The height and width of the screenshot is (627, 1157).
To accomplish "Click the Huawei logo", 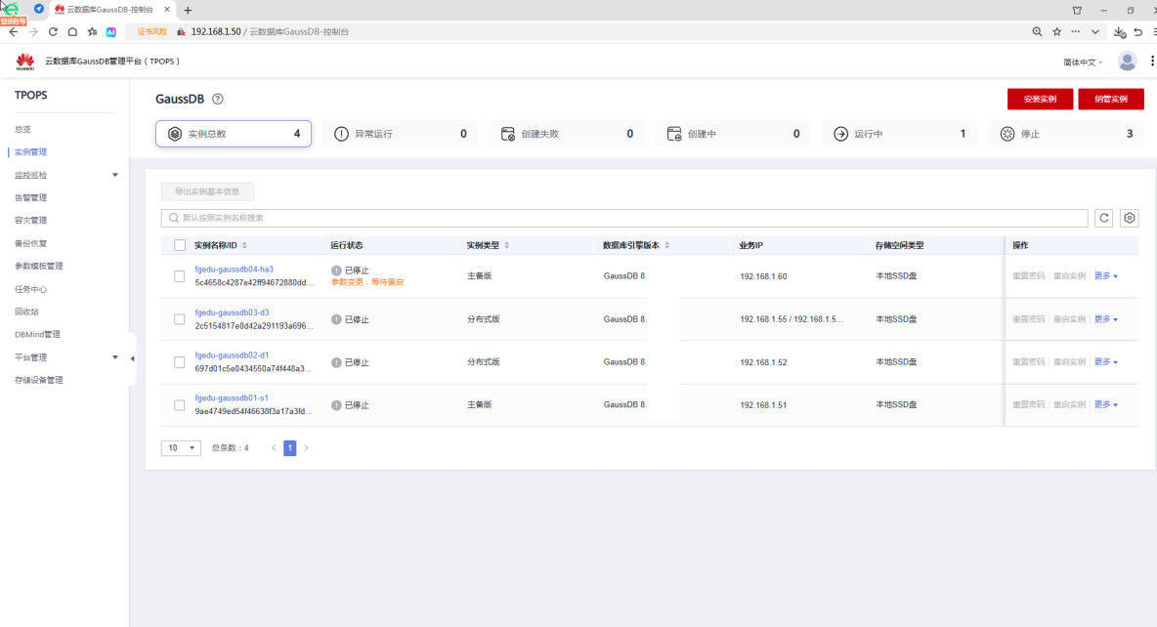I will tap(25, 62).
